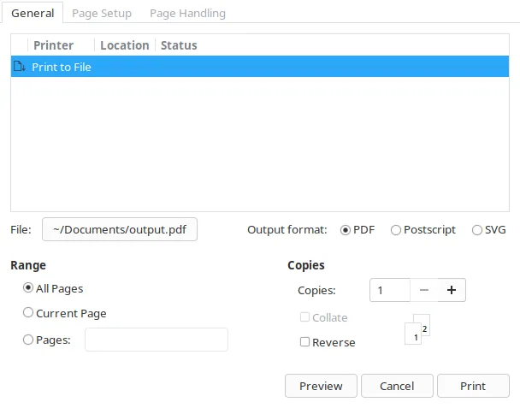Image resolution: width=520 pixels, height=408 pixels.
Task: Click the collate pages preview icon
Action: (x=417, y=330)
